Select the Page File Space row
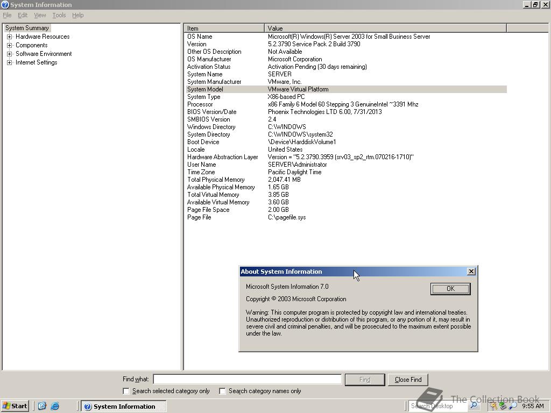Viewport: 551px width, 413px height. (x=346, y=210)
